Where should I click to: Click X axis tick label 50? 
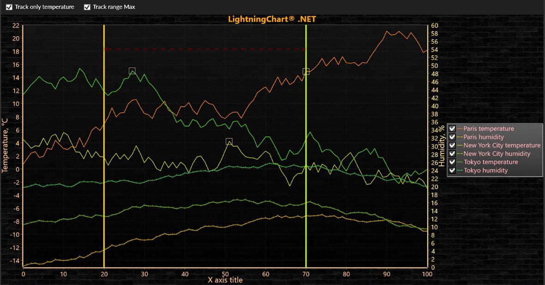[x=225, y=274]
